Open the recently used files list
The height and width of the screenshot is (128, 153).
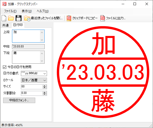tap(43, 18)
